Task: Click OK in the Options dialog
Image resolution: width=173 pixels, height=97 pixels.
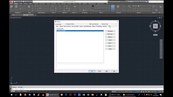Action: click(x=92, y=71)
